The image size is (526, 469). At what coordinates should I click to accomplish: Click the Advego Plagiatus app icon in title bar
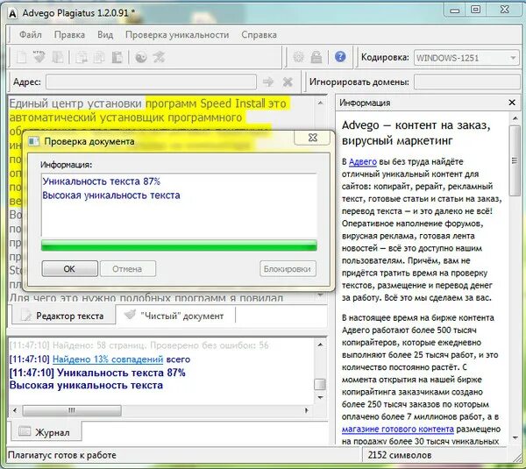click(13, 14)
